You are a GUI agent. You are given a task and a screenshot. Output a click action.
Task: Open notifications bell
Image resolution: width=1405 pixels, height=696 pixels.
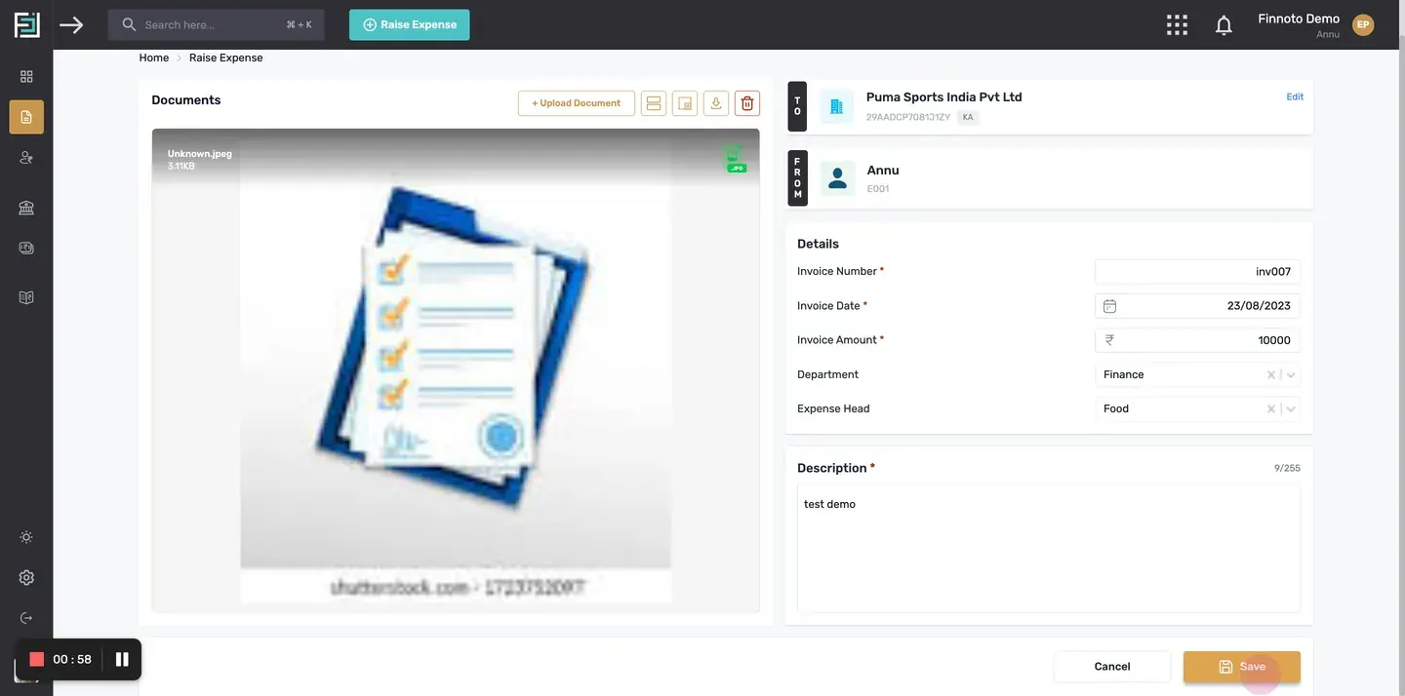click(1224, 25)
